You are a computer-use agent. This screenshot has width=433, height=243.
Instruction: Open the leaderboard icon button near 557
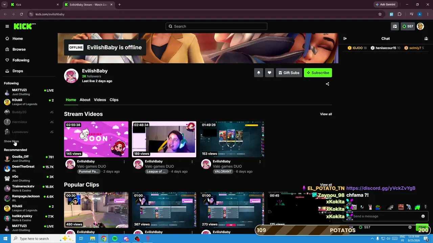point(395,26)
